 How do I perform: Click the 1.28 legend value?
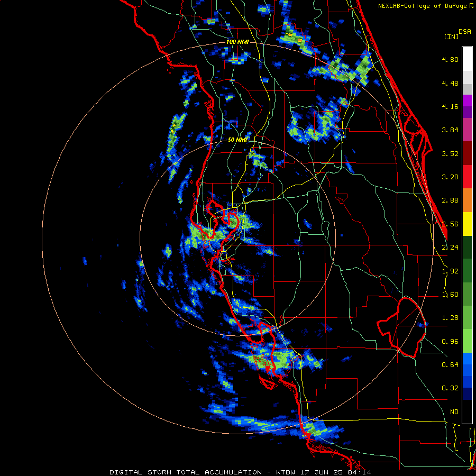450,318
